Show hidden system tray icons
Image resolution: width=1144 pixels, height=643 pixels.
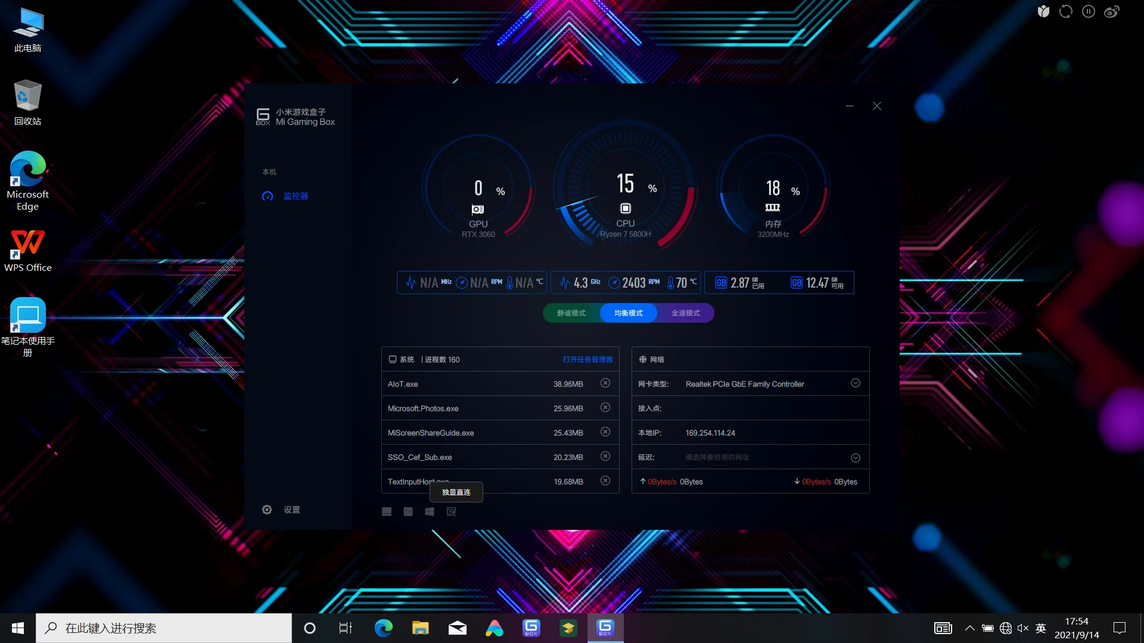pos(970,628)
